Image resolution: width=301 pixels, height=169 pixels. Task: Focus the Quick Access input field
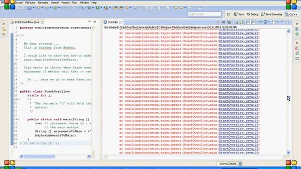pyautogui.click(x=205, y=14)
